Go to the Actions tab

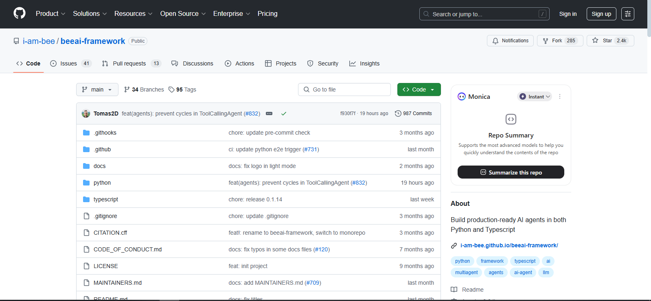tap(239, 63)
